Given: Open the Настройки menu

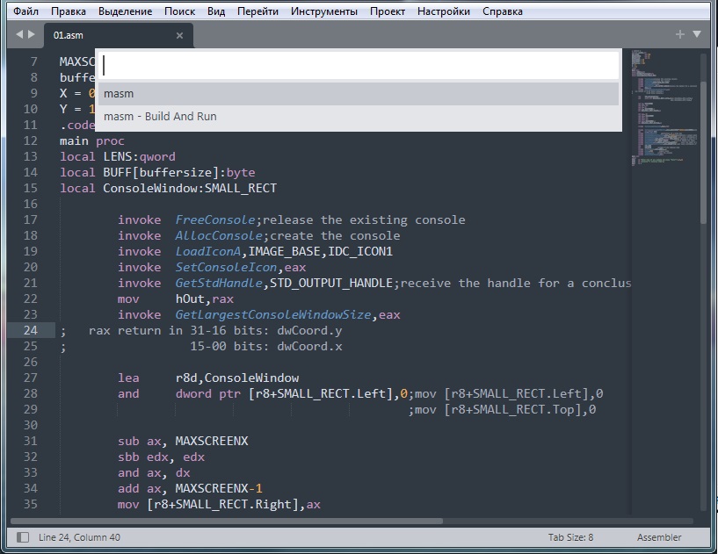Looking at the screenshot, I should point(443,11).
